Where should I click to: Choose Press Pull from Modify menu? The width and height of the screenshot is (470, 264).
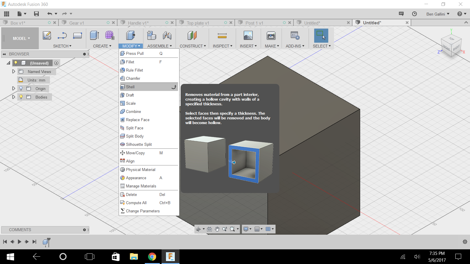pos(149,53)
